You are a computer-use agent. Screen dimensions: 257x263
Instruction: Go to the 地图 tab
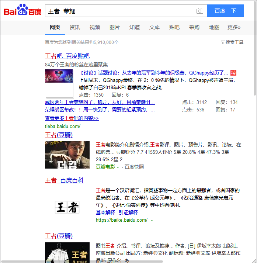click(x=214, y=27)
